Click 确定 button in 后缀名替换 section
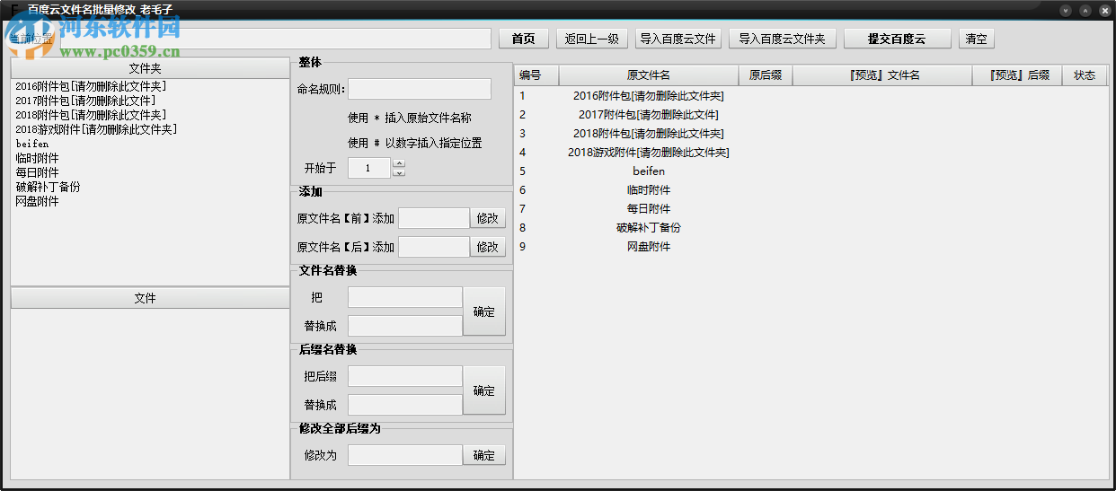The height and width of the screenshot is (491, 1116). (x=484, y=390)
